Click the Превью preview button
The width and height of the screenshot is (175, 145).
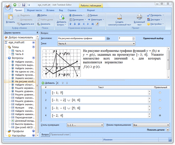pos(92,15)
